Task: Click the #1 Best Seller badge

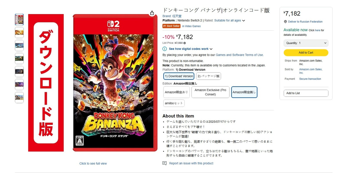Action: tap(171, 26)
